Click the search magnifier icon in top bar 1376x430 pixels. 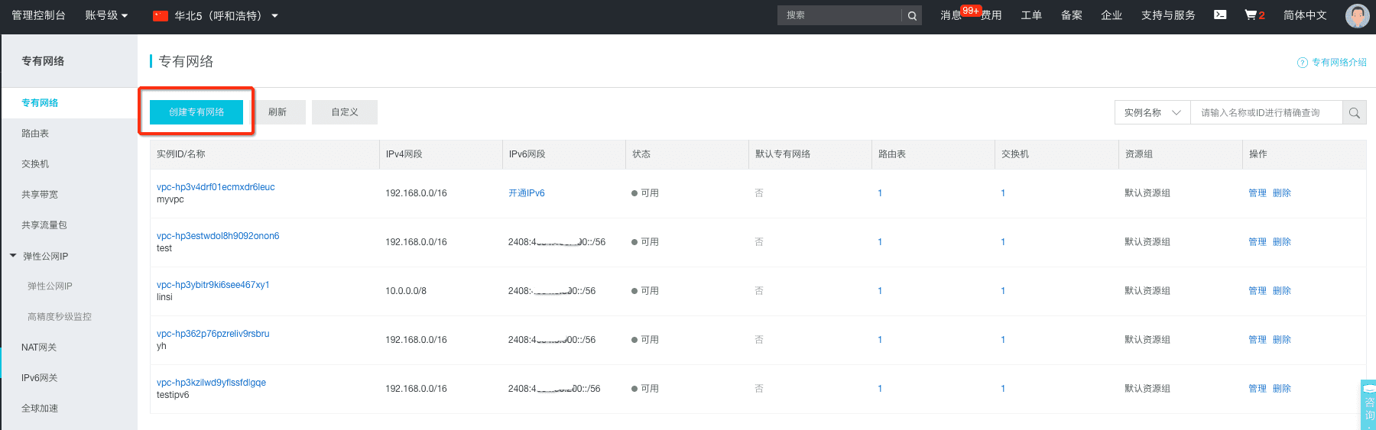912,15
